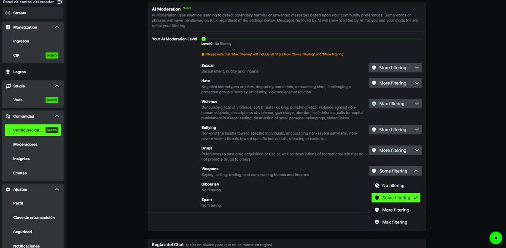
Task: Open the Bullying filtering dropdown
Action: tap(395, 130)
